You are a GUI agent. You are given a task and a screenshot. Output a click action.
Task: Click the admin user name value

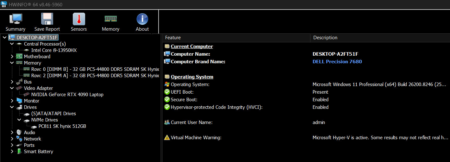319,122
